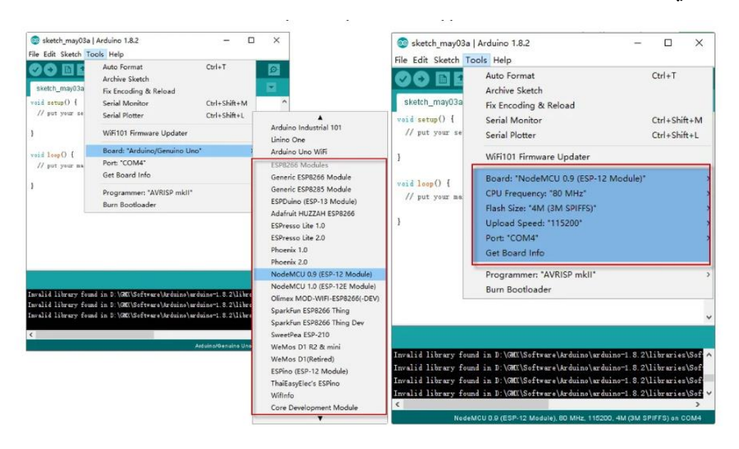Choose Generic ESP8266 Module from board list
The image size is (739, 449).
pyautogui.click(x=311, y=177)
